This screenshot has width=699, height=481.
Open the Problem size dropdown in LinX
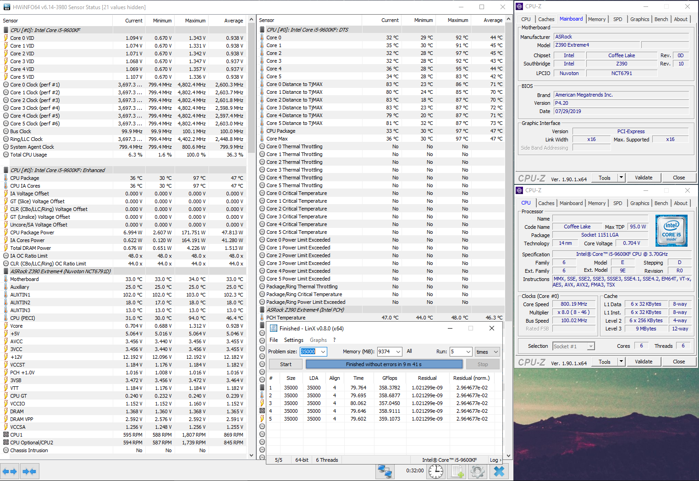[x=323, y=351]
